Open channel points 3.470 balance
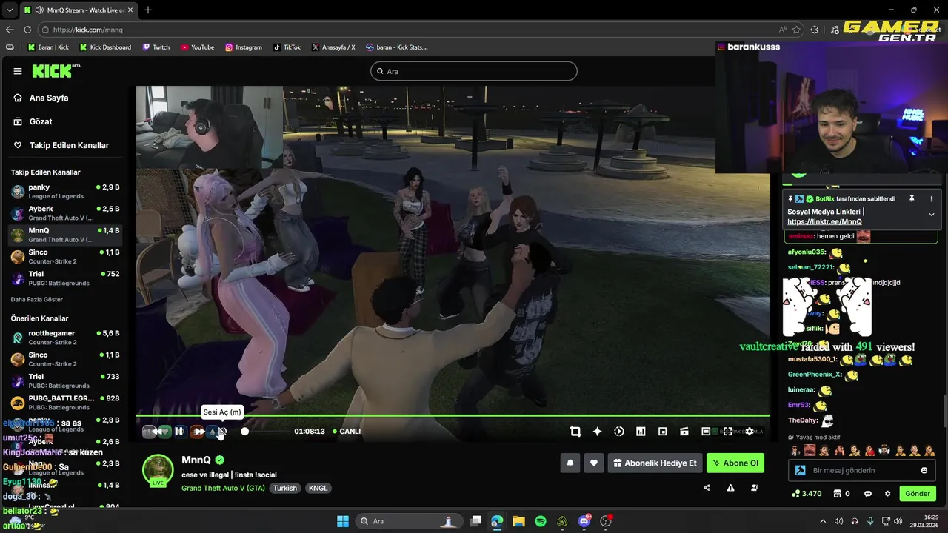This screenshot has height=533, width=948. pos(807,493)
